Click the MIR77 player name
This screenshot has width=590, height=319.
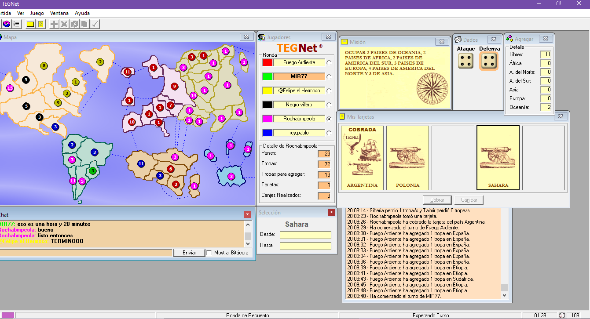click(x=299, y=77)
